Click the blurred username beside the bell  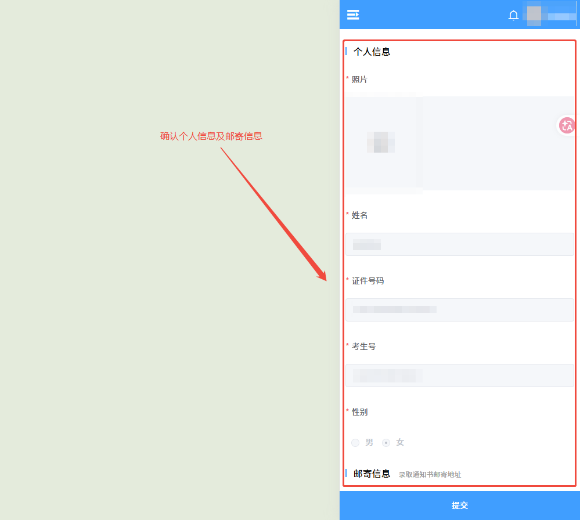coord(559,16)
